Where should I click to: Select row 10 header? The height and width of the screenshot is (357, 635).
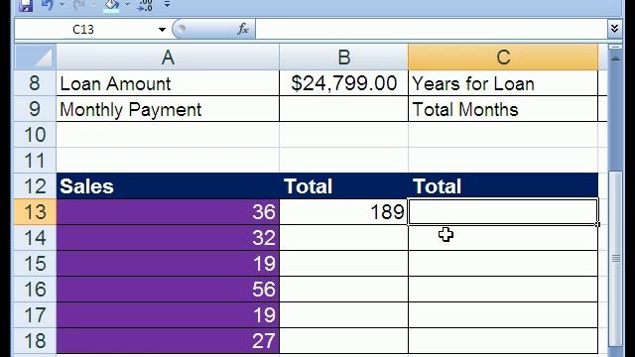click(35, 135)
